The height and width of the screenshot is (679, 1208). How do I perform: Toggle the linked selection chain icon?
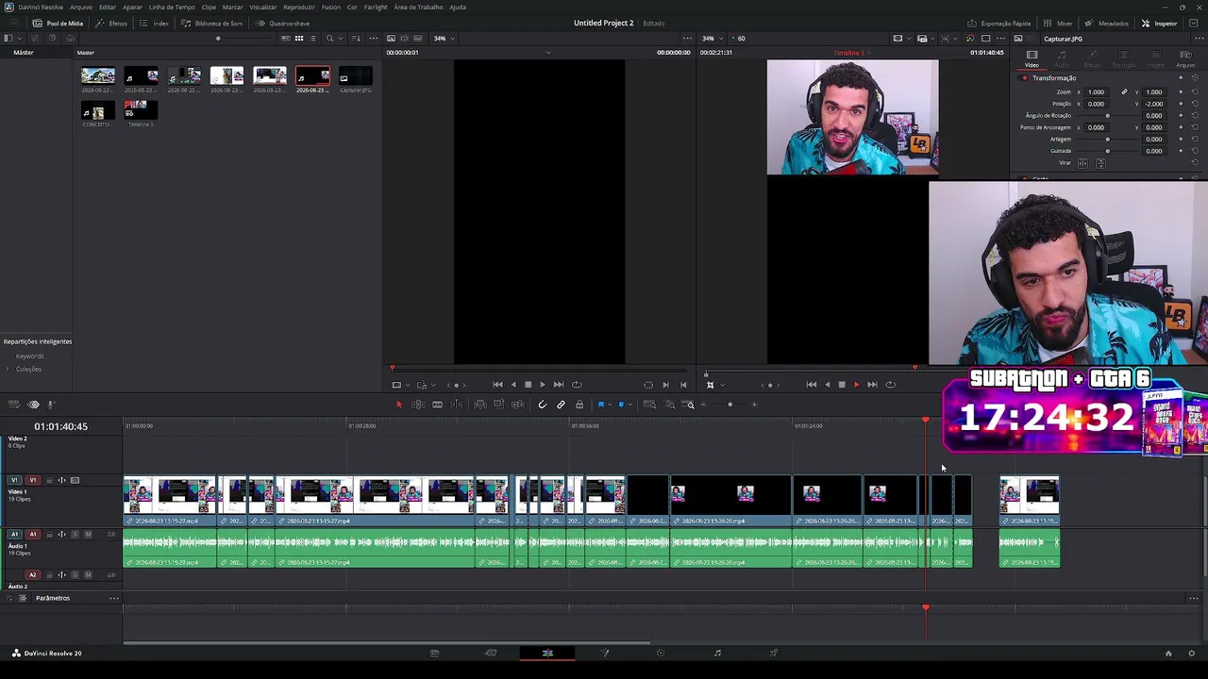coord(561,405)
